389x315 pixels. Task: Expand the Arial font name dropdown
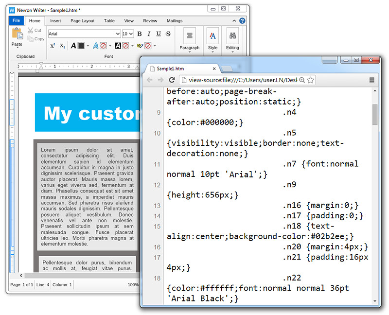coord(118,34)
